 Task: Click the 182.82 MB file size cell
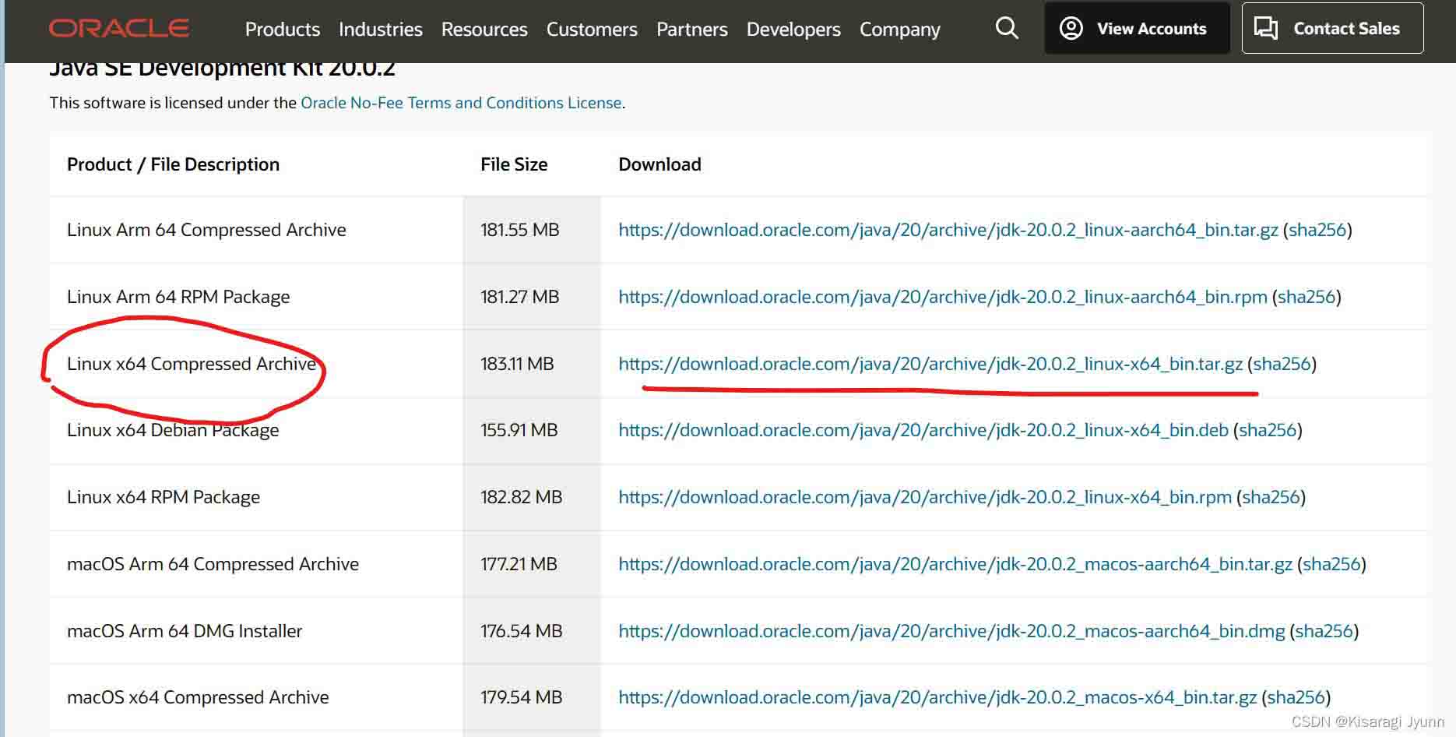click(532, 497)
